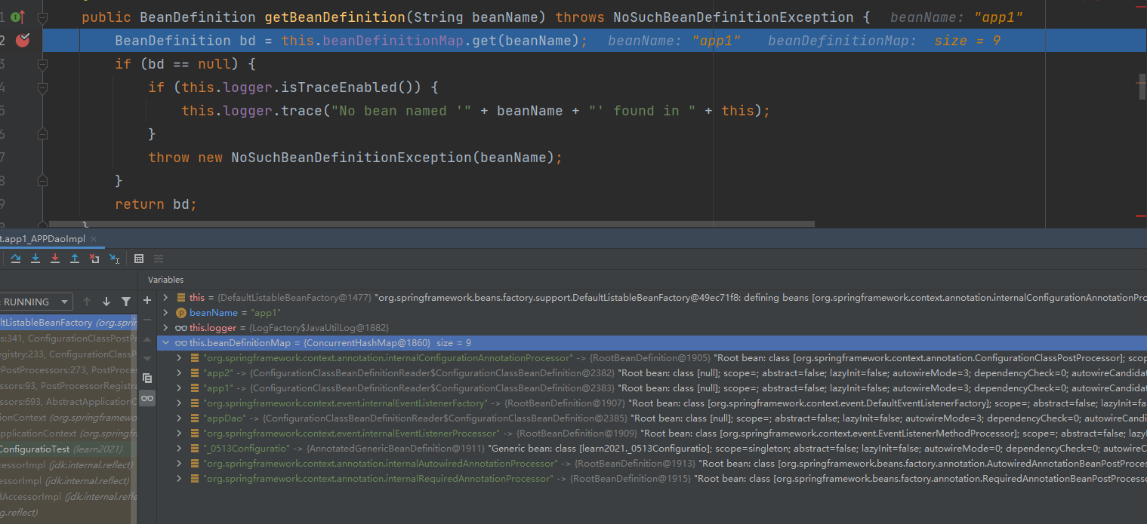Click the Step Into icon
1147x524 pixels.
click(x=35, y=259)
